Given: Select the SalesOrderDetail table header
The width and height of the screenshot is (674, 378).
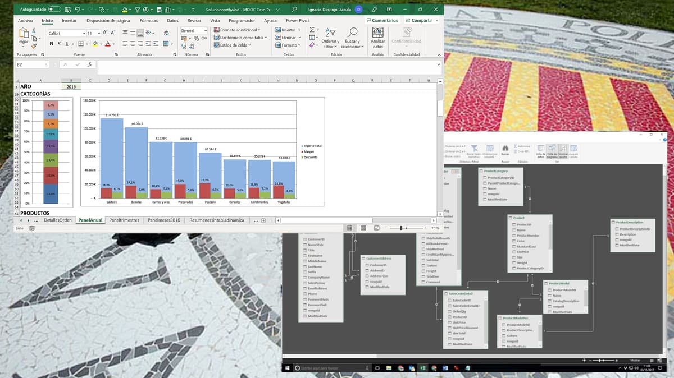Looking at the screenshot, I should [x=466, y=293].
